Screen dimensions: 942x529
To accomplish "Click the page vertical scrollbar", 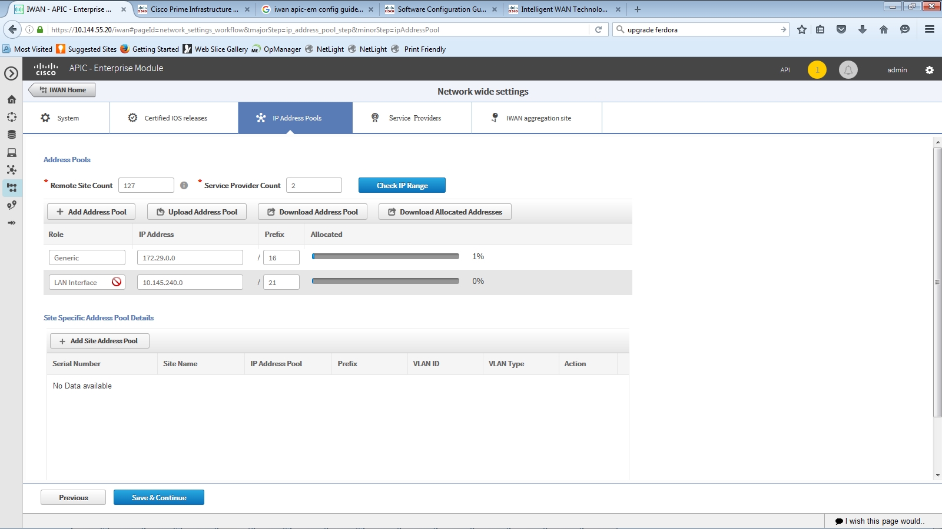I will (x=937, y=282).
